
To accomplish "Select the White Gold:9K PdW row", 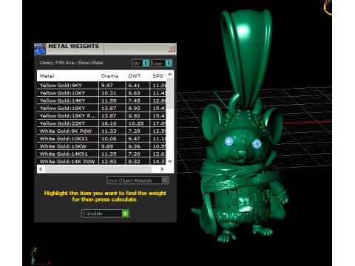I will point(102,131).
